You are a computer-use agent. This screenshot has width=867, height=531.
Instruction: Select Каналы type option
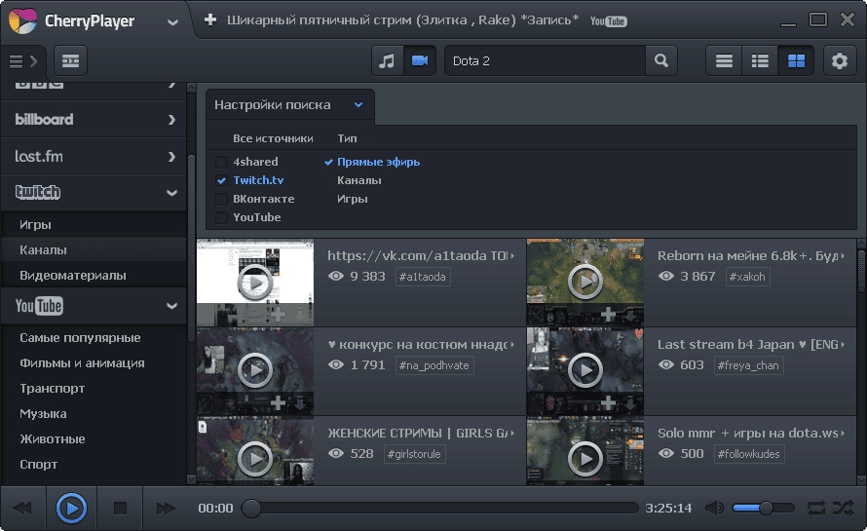coord(358,180)
